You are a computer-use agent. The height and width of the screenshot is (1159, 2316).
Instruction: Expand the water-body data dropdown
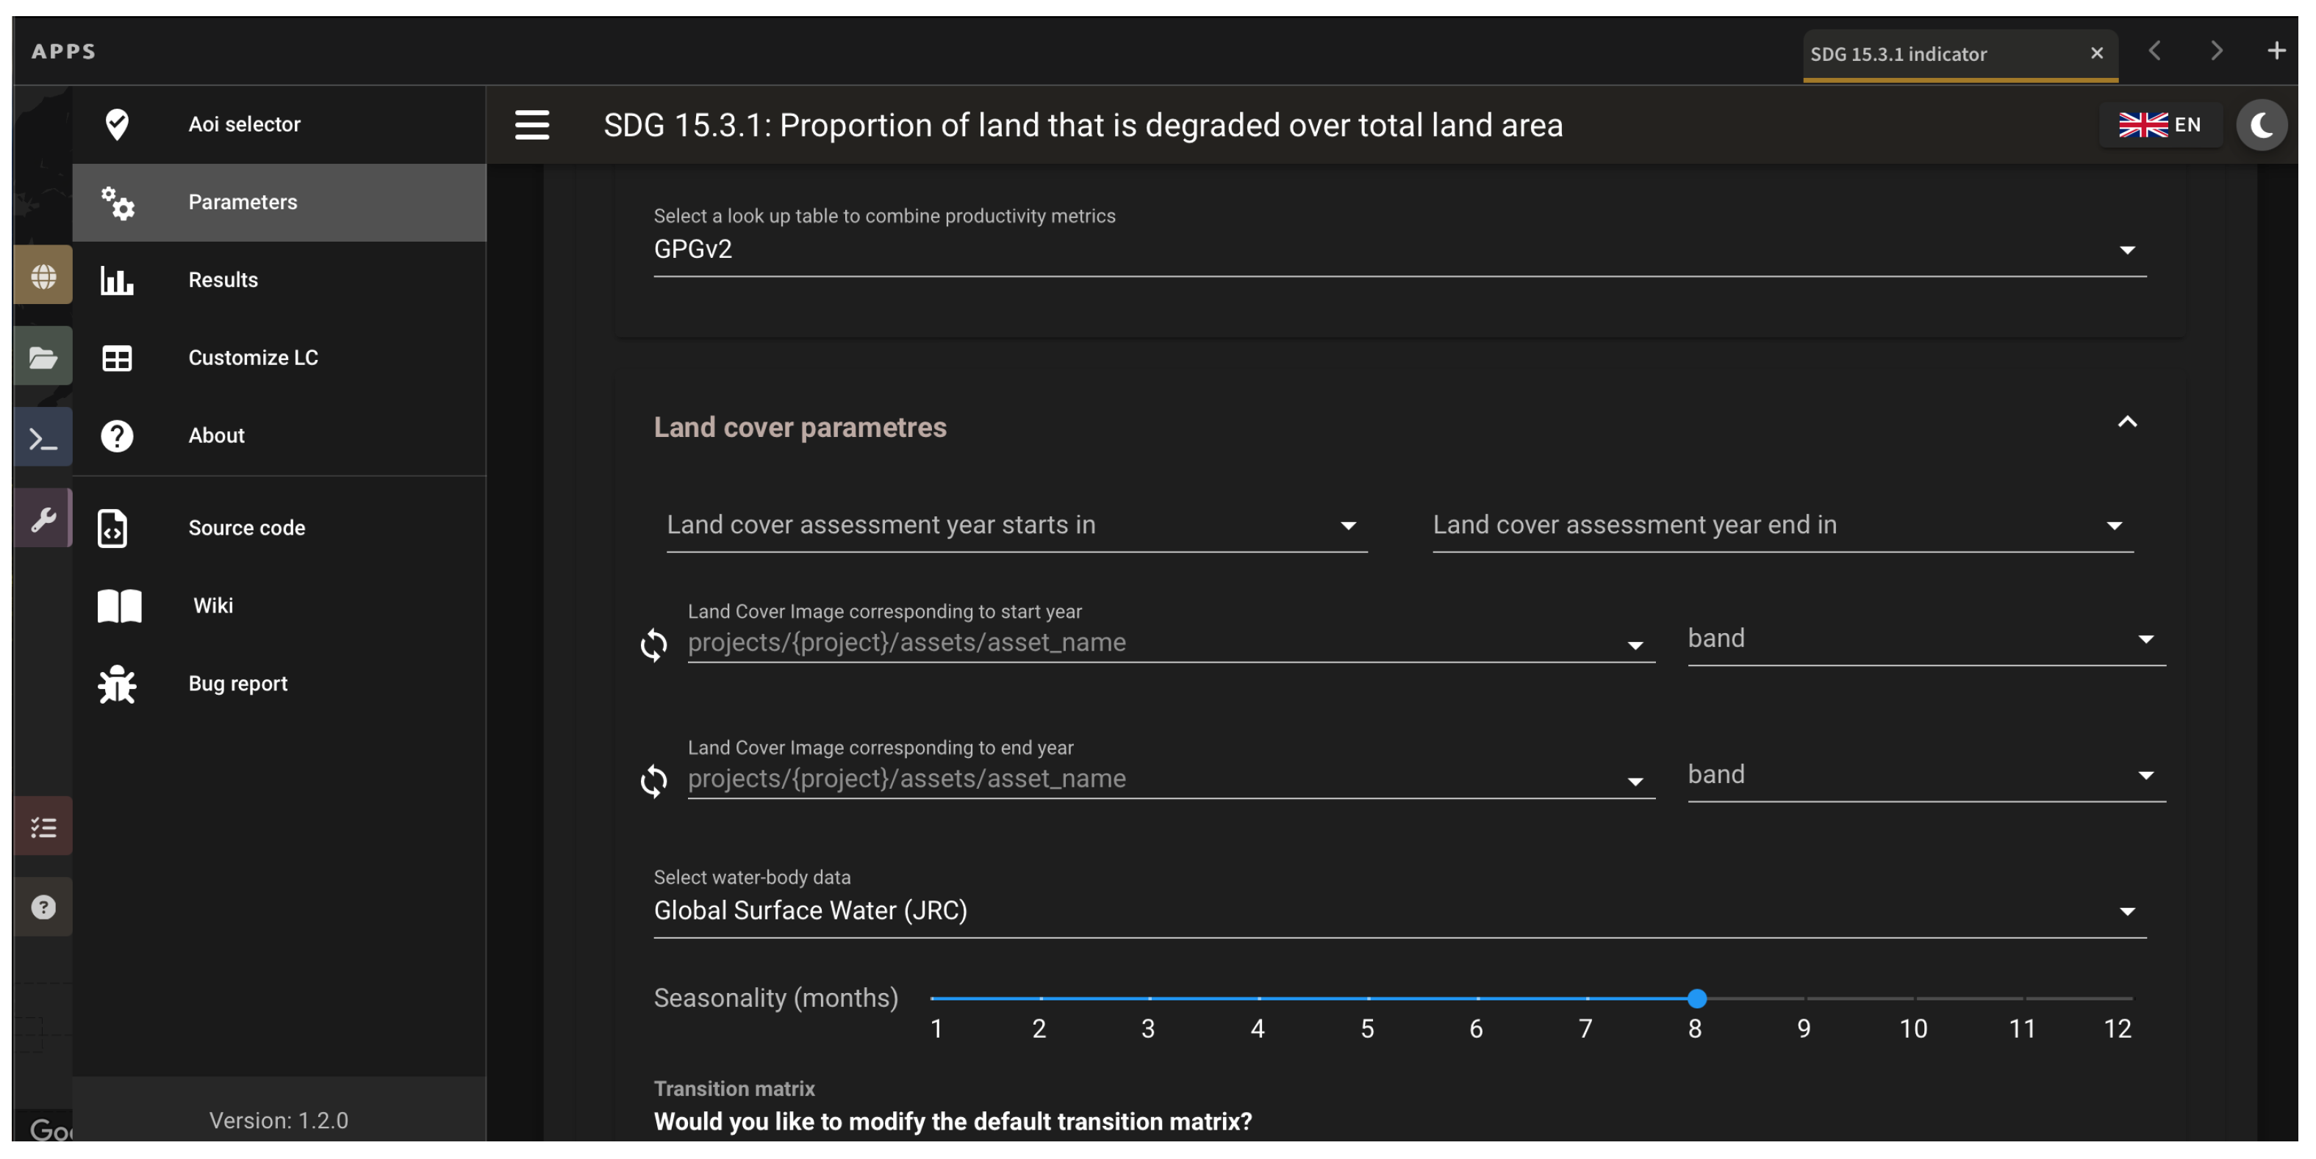1399,910
